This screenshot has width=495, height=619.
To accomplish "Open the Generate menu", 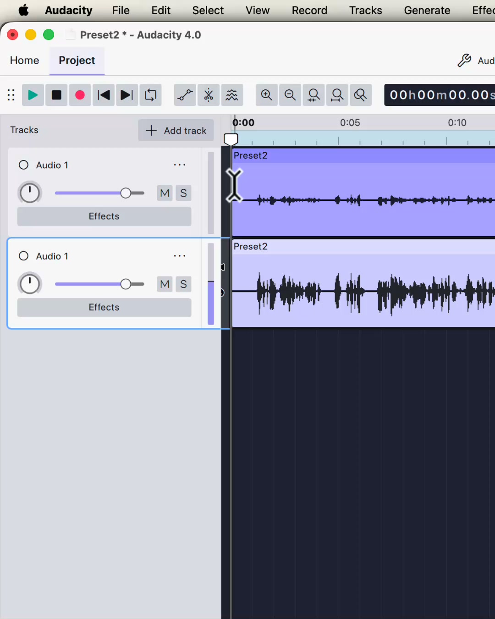I will coord(427,10).
